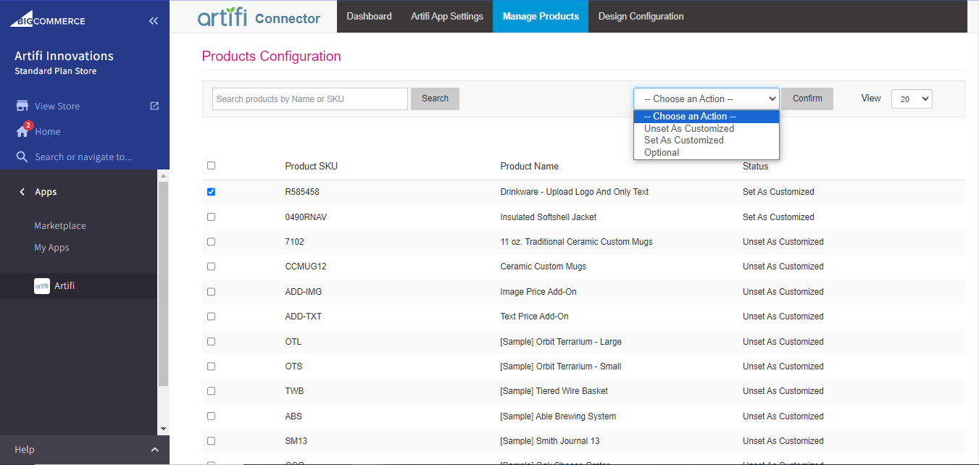Go to Home in sidebar
This screenshot has height=465, width=979.
coord(48,131)
